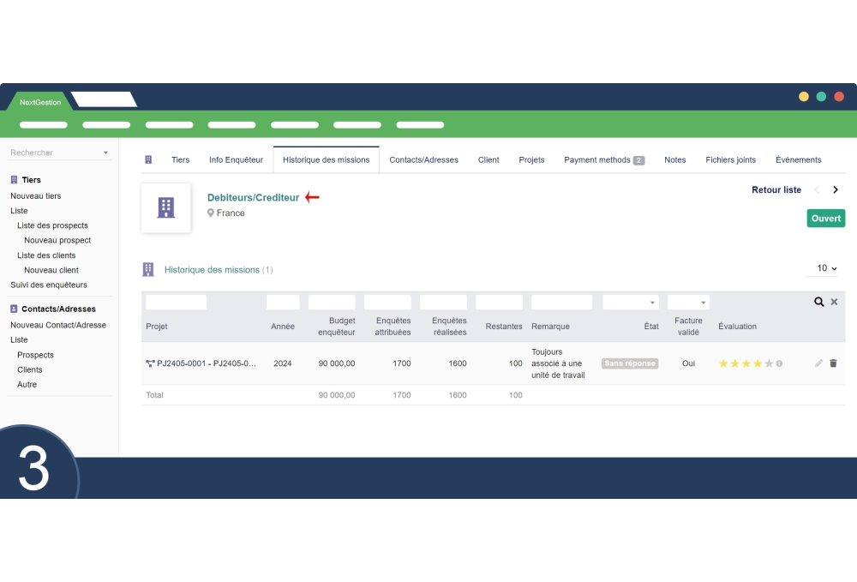Open the Facture validé filter dropdown
Image resolution: width=857 pixels, height=582 pixels.
pyautogui.click(x=688, y=303)
